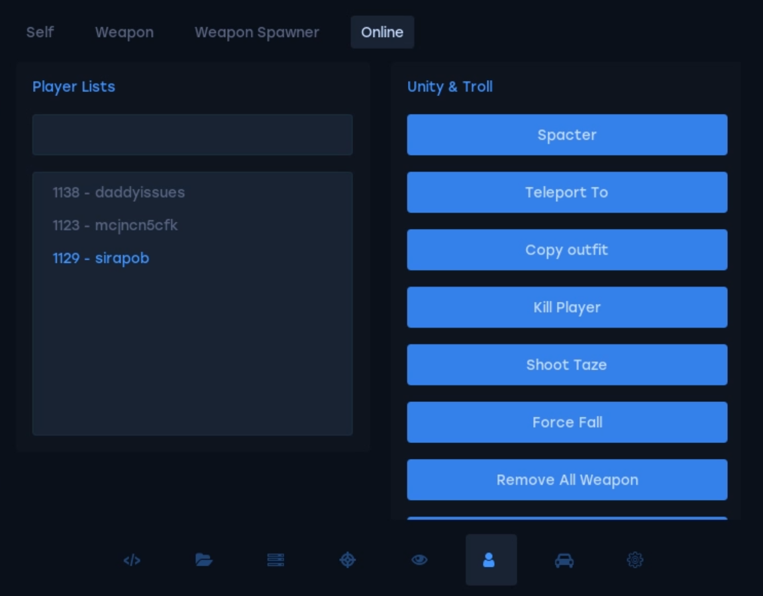Click the Force Fall button

click(567, 422)
